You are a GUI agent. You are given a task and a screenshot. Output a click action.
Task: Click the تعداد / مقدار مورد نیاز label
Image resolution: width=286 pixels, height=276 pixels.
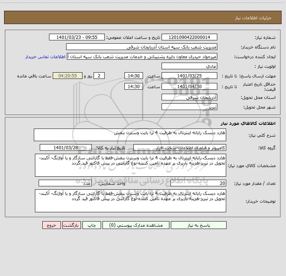point(255,184)
